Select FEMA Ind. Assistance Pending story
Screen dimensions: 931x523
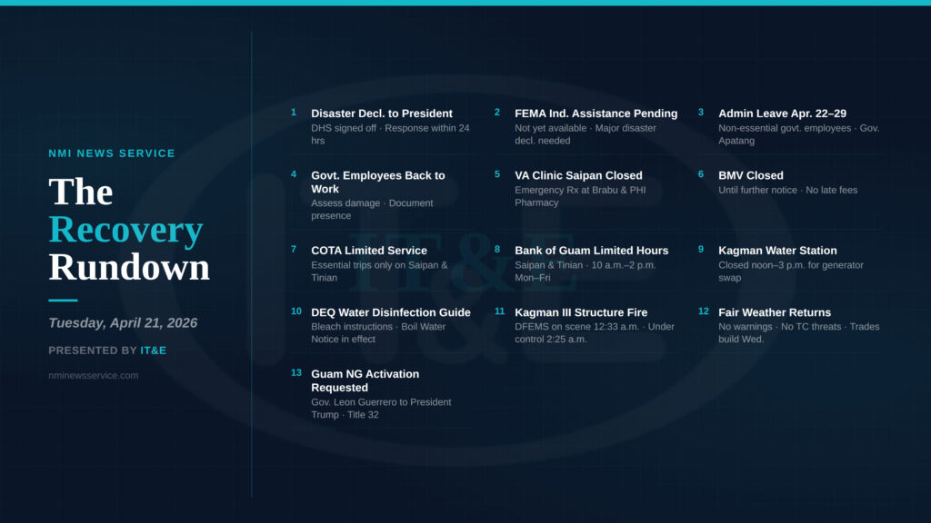[596, 113]
